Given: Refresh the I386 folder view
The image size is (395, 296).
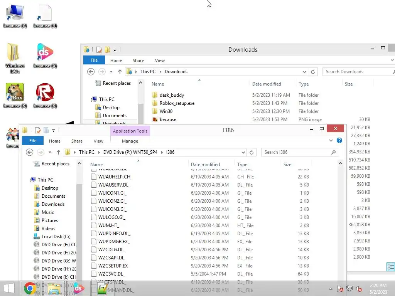Looking at the screenshot, I should click(252, 152).
